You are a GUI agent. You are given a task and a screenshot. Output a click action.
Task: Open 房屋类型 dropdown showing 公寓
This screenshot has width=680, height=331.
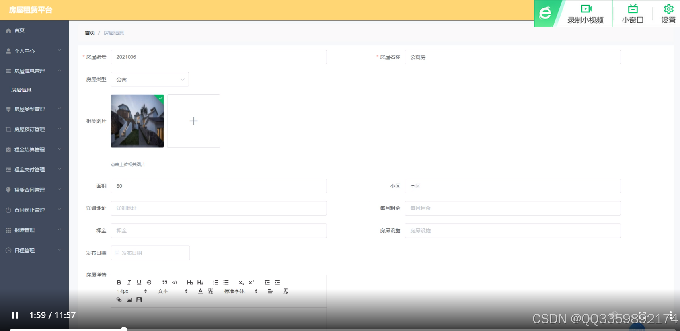150,79
